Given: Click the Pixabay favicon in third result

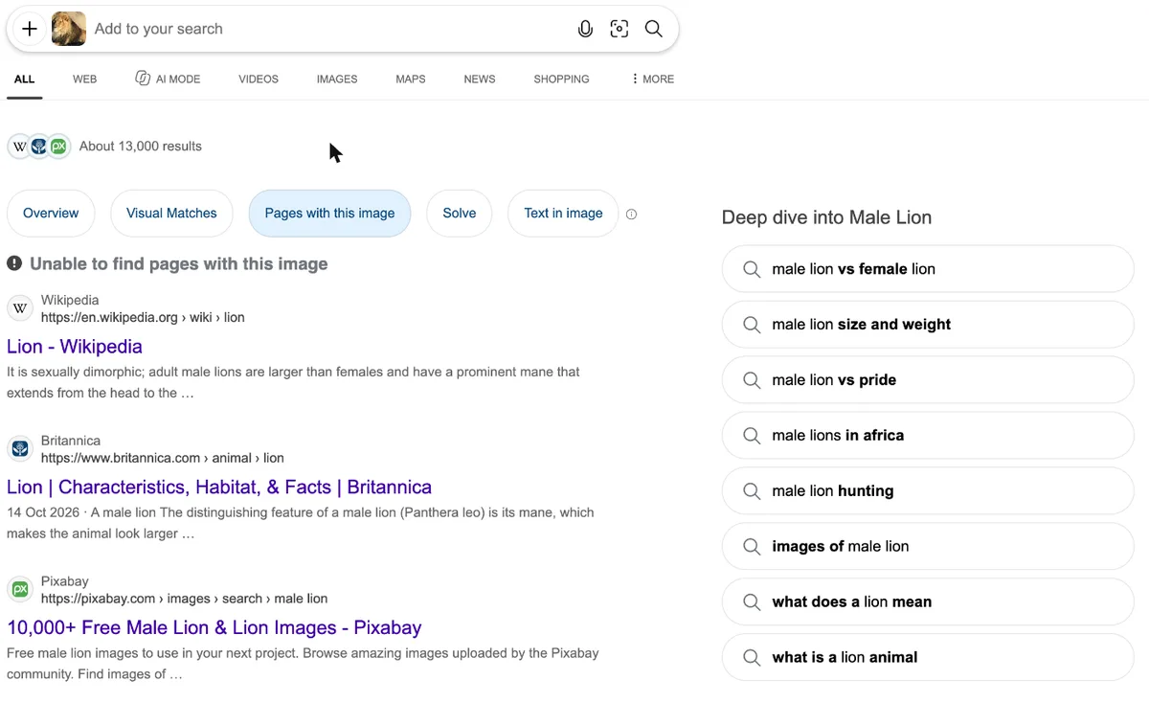Looking at the screenshot, I should [20, 590].
